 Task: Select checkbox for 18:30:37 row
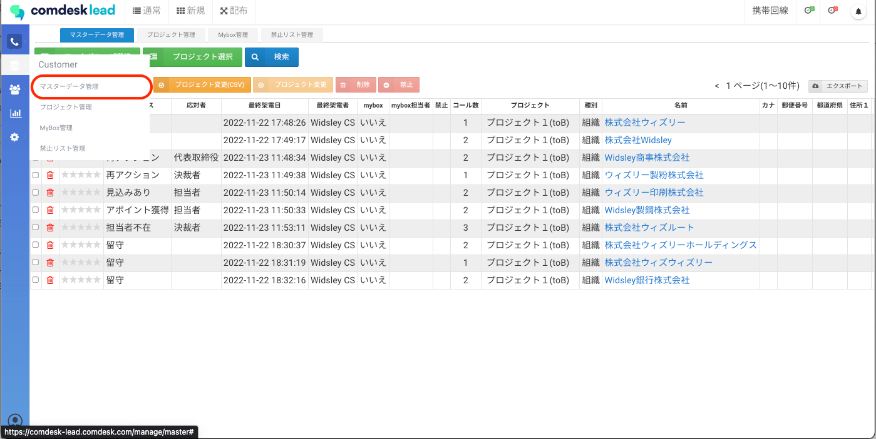click(36, 245)
